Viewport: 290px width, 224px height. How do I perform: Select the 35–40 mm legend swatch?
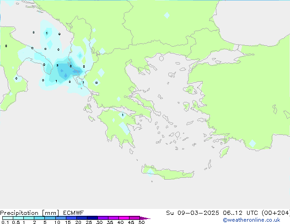tap(113, 218)
